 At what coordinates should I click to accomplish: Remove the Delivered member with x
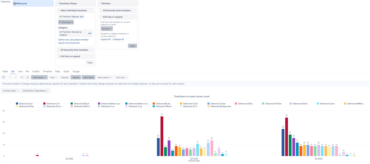(x=72, y=22)
